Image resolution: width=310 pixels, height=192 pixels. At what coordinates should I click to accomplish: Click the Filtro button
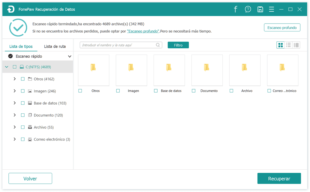178,45
